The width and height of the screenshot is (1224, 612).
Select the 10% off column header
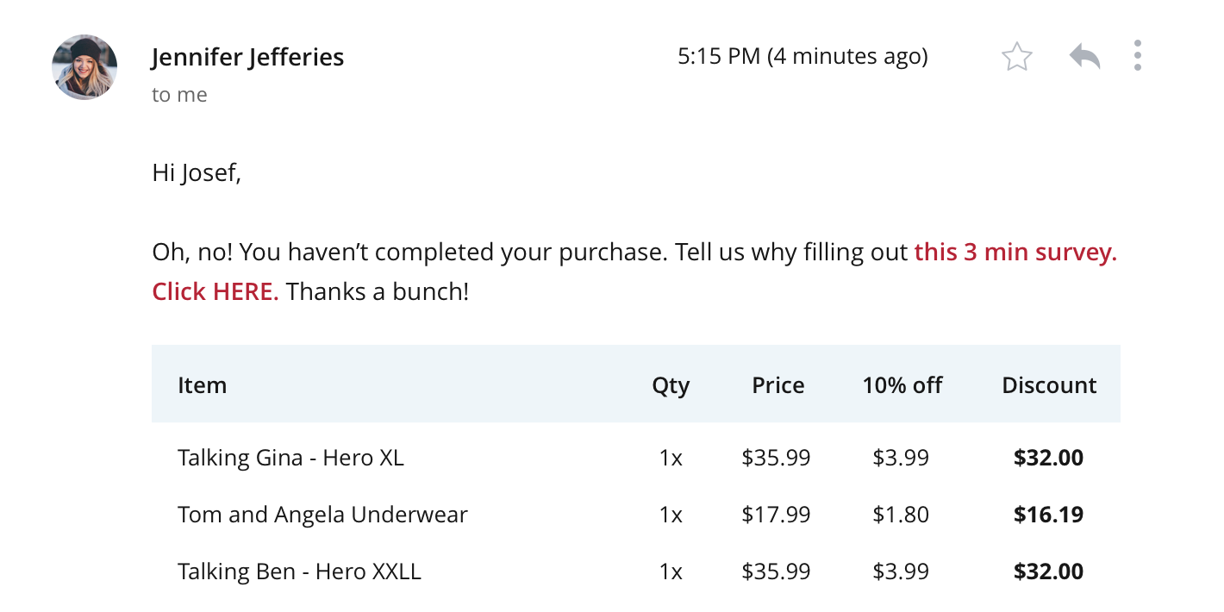point(902,384)
